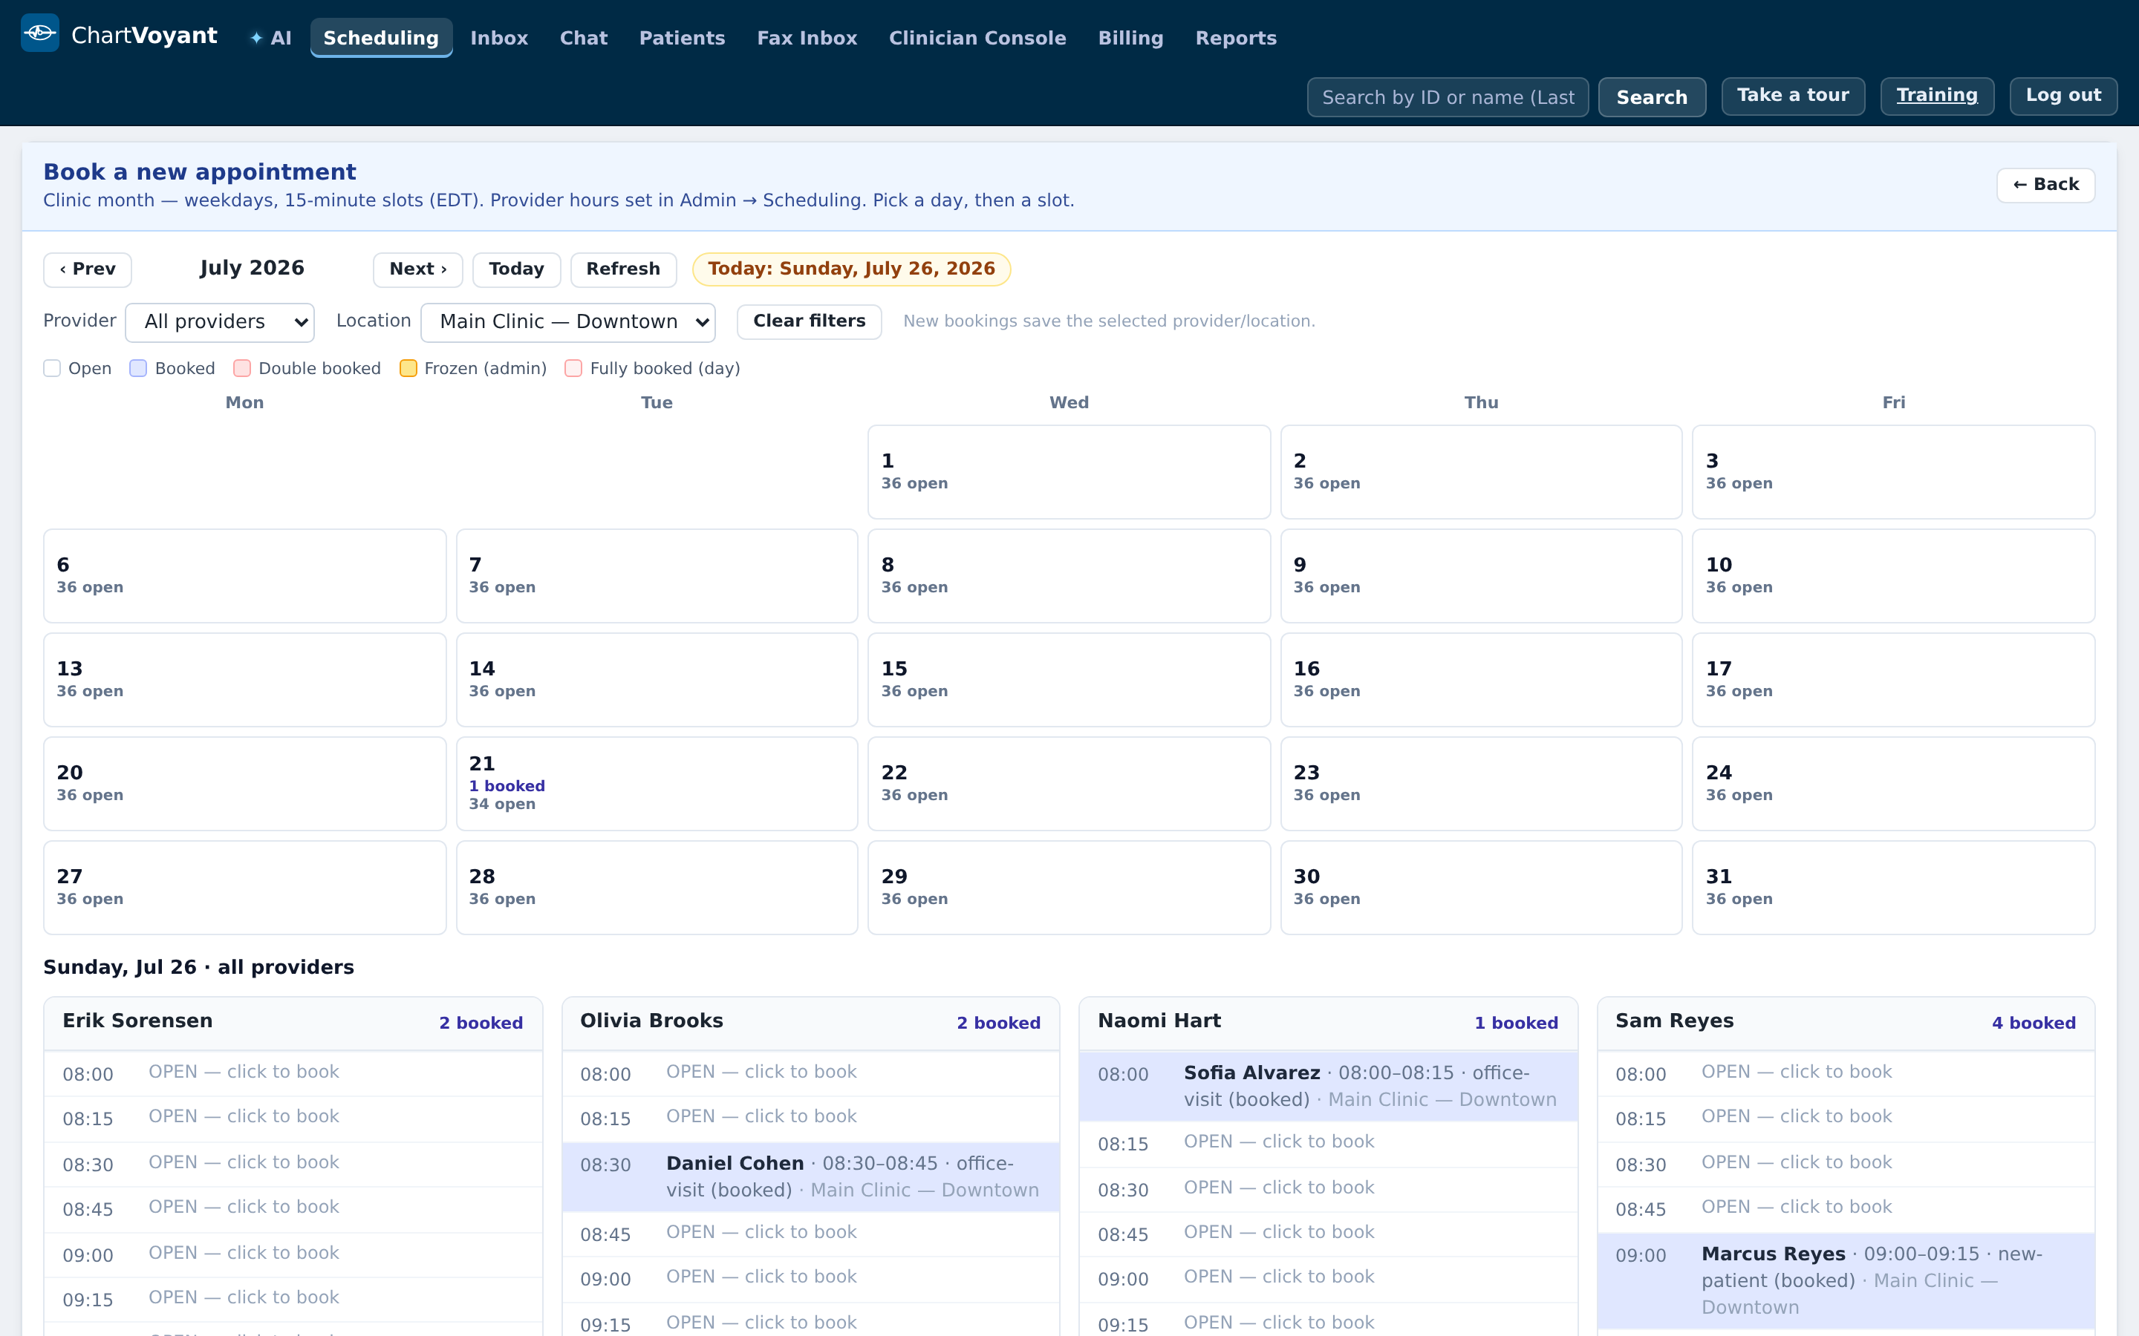Book Sam Reyes 08:45 open slot

(1846, 1209)
